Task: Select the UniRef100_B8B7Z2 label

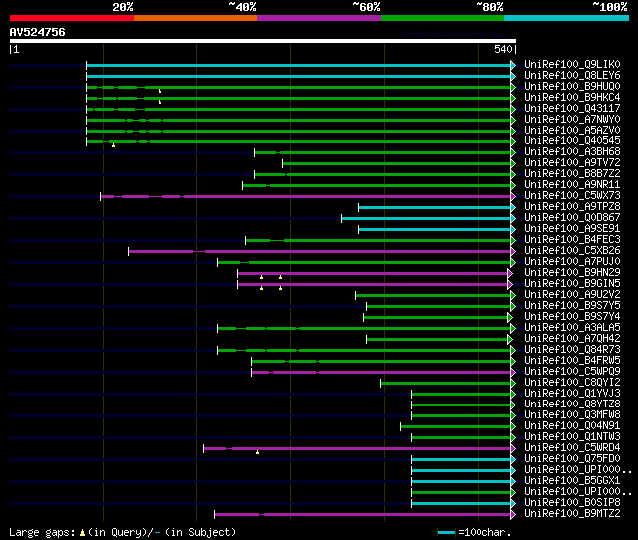Action: [572, 174]
